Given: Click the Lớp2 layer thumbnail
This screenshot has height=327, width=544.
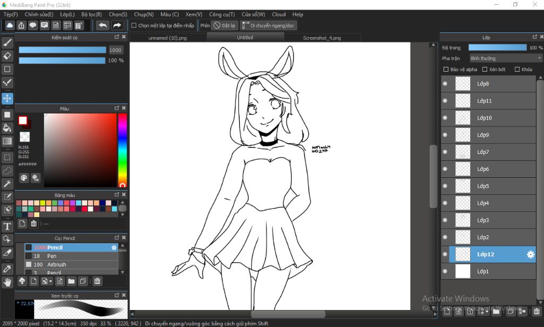Looking at the screenshot, I should [463, 237].
